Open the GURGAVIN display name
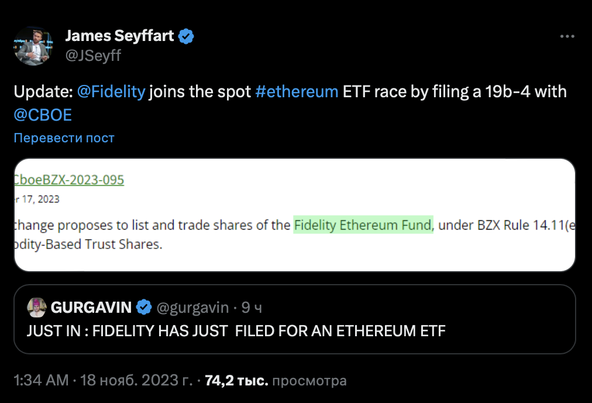 [91, 308]
